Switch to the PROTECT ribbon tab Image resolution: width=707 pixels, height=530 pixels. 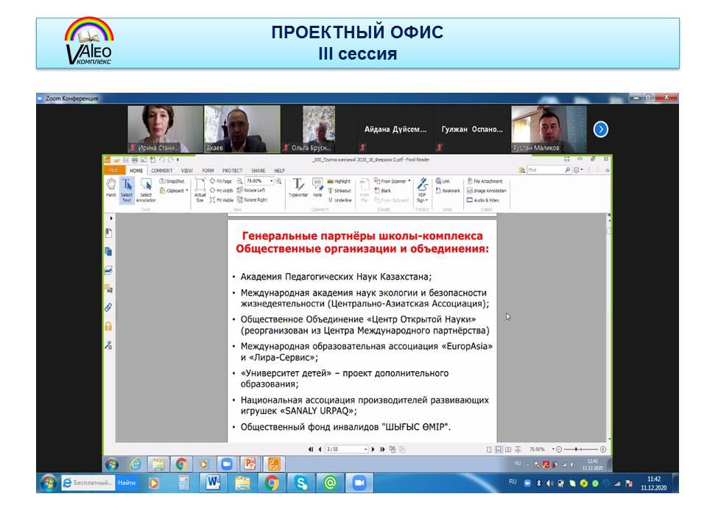click(232, 171)
